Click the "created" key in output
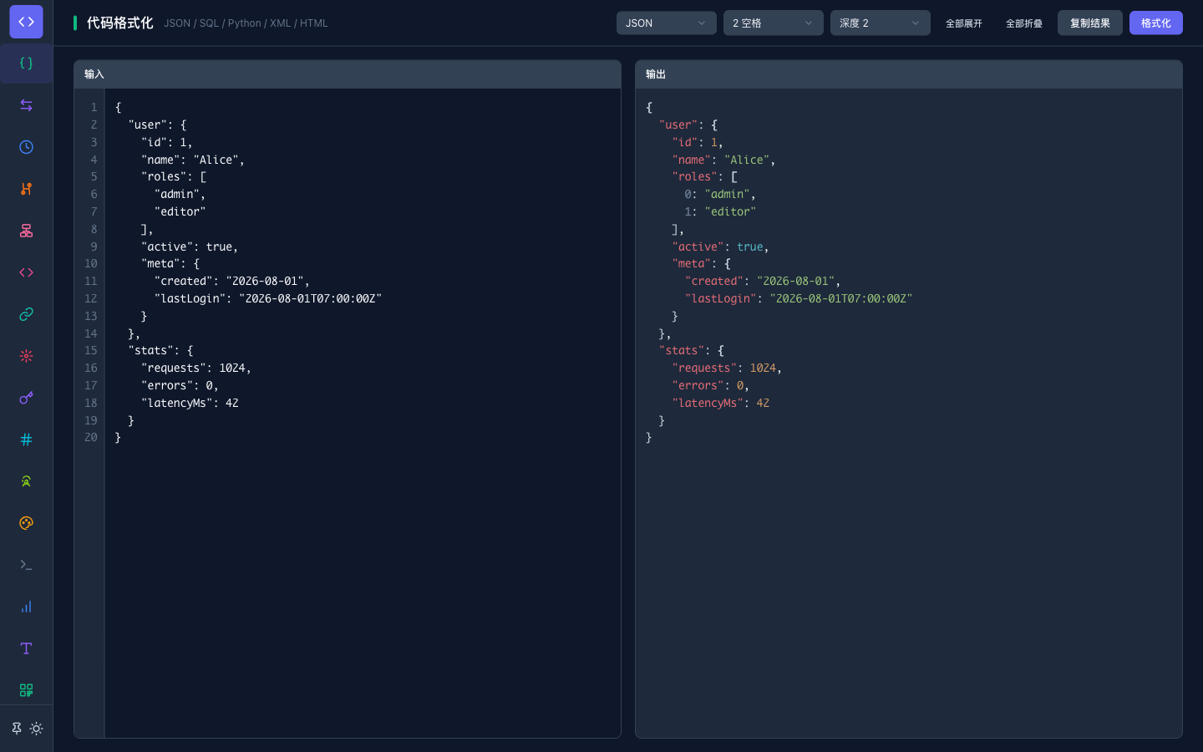 tap(714, 281)
